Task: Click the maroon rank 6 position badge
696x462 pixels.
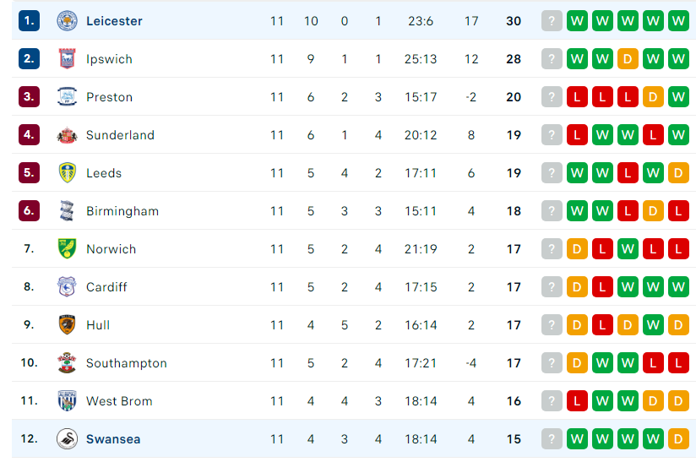Action: pyautogui.click(x=29, y=211)
